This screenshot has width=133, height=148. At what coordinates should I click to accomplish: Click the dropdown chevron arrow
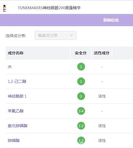71,35
